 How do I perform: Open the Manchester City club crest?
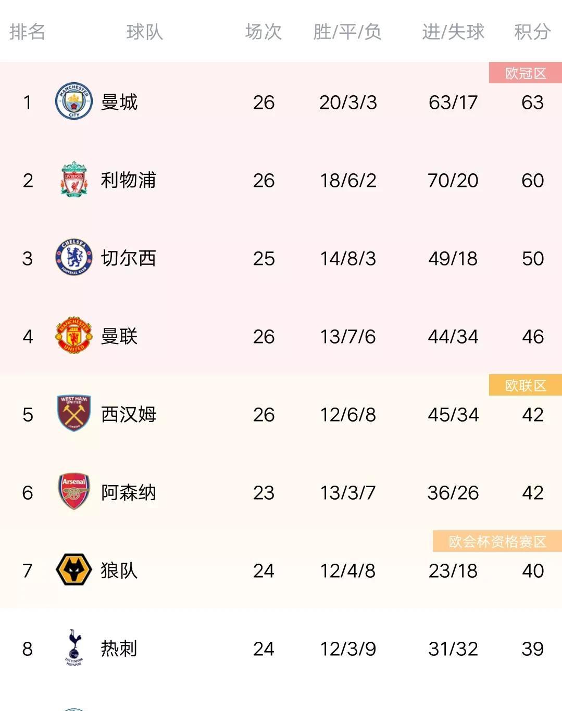[74, 101]
